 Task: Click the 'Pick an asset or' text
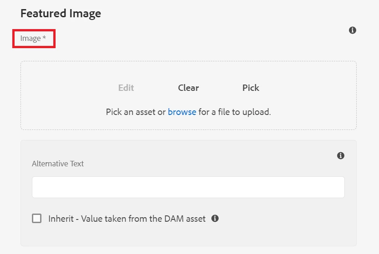(135, 112)
